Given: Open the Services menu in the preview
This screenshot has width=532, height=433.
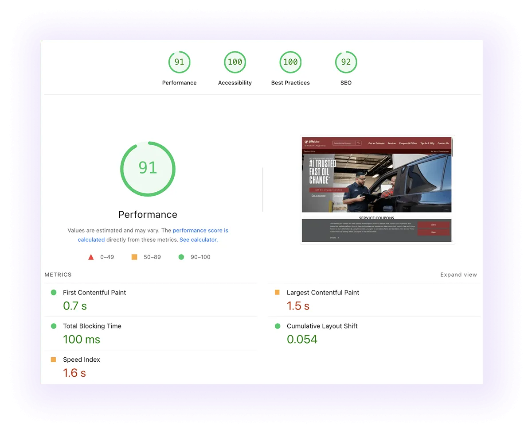Looking at the screenshot, I should [392, 143].
